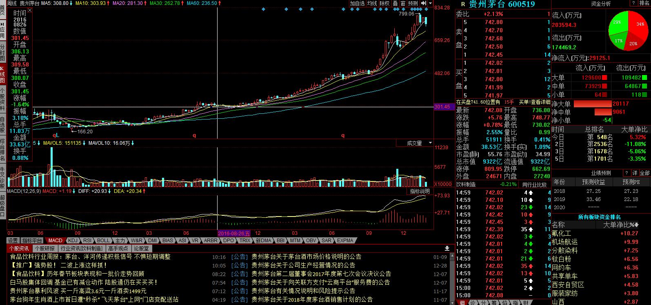Open sidebar 超级盘口 panel

(2, 206)
